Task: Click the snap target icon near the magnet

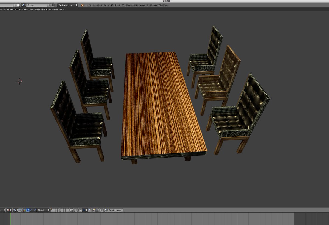Action: point(89,210)
